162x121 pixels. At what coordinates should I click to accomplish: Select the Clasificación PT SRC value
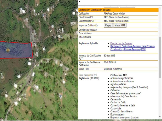[116, 17]
